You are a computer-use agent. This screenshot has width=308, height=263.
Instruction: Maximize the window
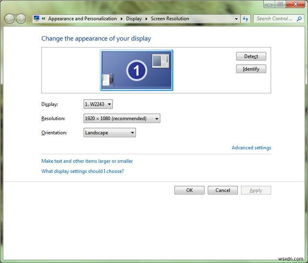280,4
